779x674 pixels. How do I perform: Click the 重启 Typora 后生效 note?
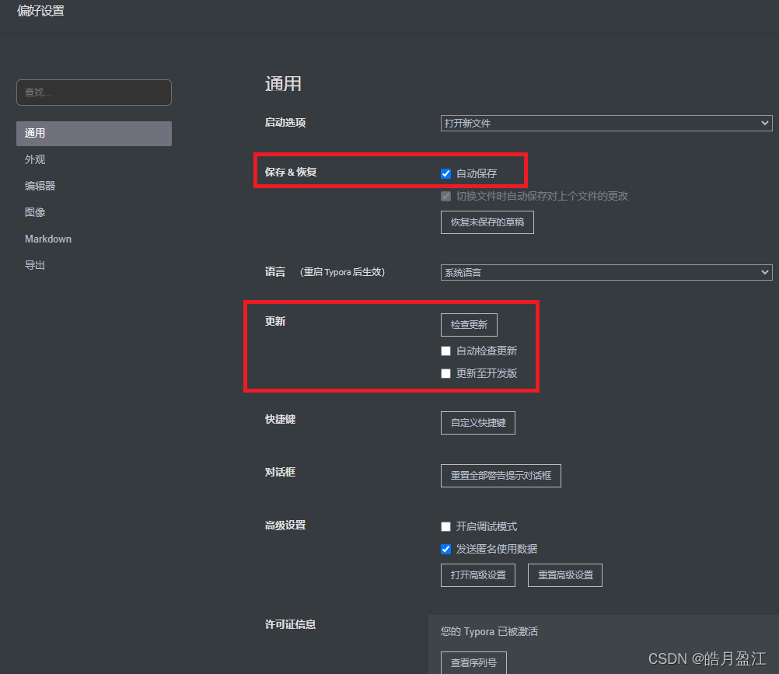click(342, 272)
